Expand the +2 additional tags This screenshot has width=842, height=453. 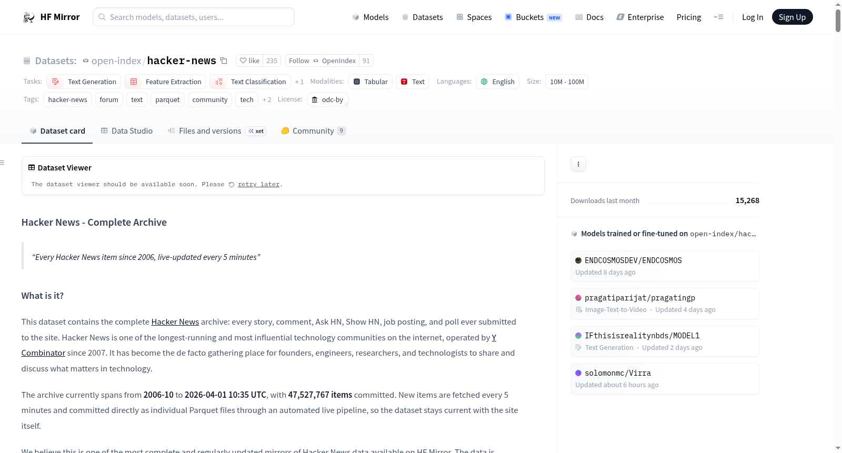[x=267, y=99]
